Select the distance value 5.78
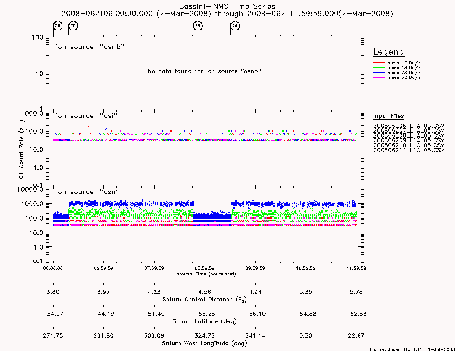This screenshot has height=351, width=455. coord(356,292)
